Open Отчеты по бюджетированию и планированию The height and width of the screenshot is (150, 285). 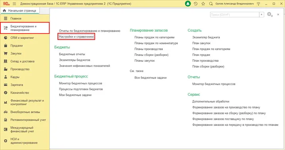point(90,31)
